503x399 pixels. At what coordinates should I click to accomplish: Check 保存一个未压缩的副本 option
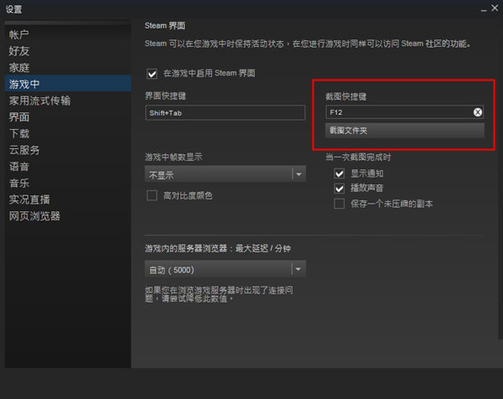coord(339,204)
